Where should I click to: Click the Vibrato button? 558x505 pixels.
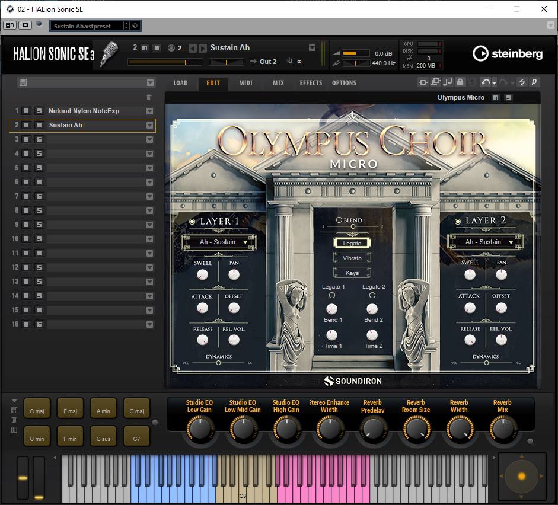click(x=352, y=258)
